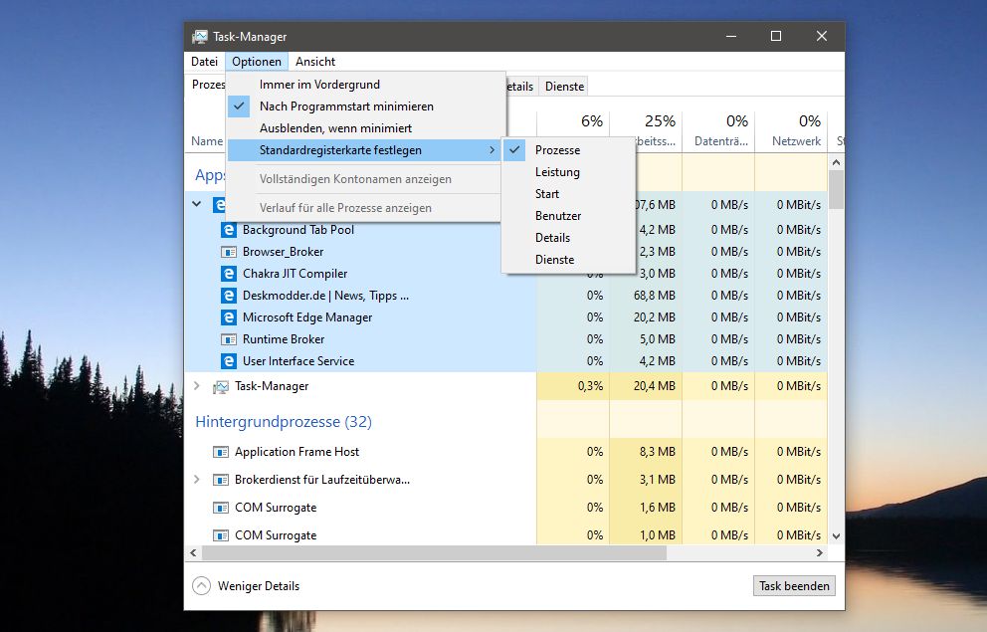Click the icon of COM Surrogate using 1,0 MB
Screen dimensions: 987x632
pos(220,535)
